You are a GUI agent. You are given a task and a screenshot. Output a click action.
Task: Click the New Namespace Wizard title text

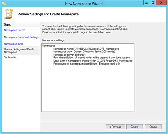coord(84,4)
